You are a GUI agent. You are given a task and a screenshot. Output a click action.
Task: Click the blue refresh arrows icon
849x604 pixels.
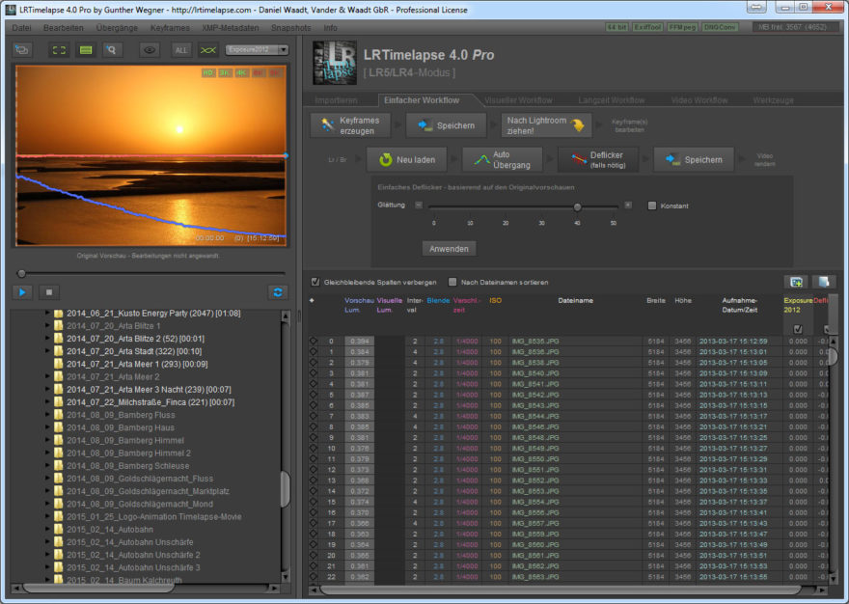pos(278,292)
